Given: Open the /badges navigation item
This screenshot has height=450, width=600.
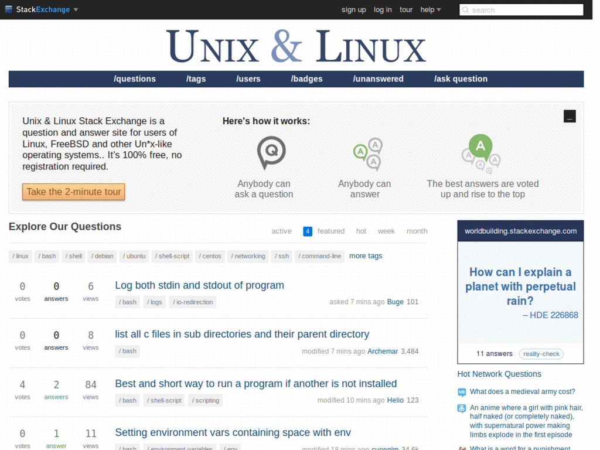Looking at the screenshot, I should 307,79.
